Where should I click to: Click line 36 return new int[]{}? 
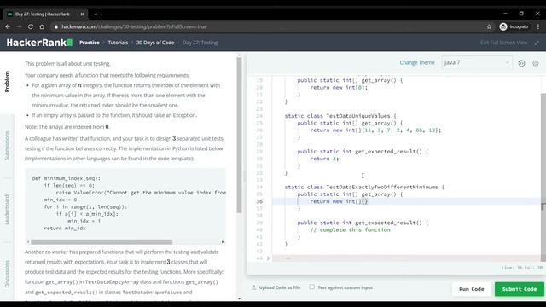click(x=339, y=201)
